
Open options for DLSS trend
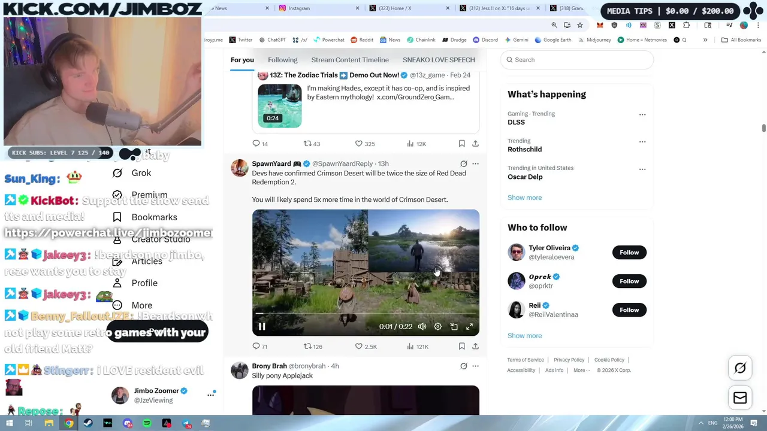tap(642, 114)
